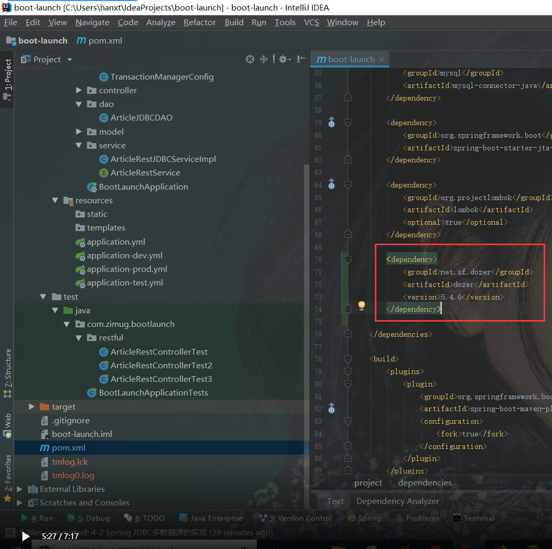The width and height of the screenshot is (552, 549).
Task: Fold dependency block at line 64
Action: coord(348,184)
